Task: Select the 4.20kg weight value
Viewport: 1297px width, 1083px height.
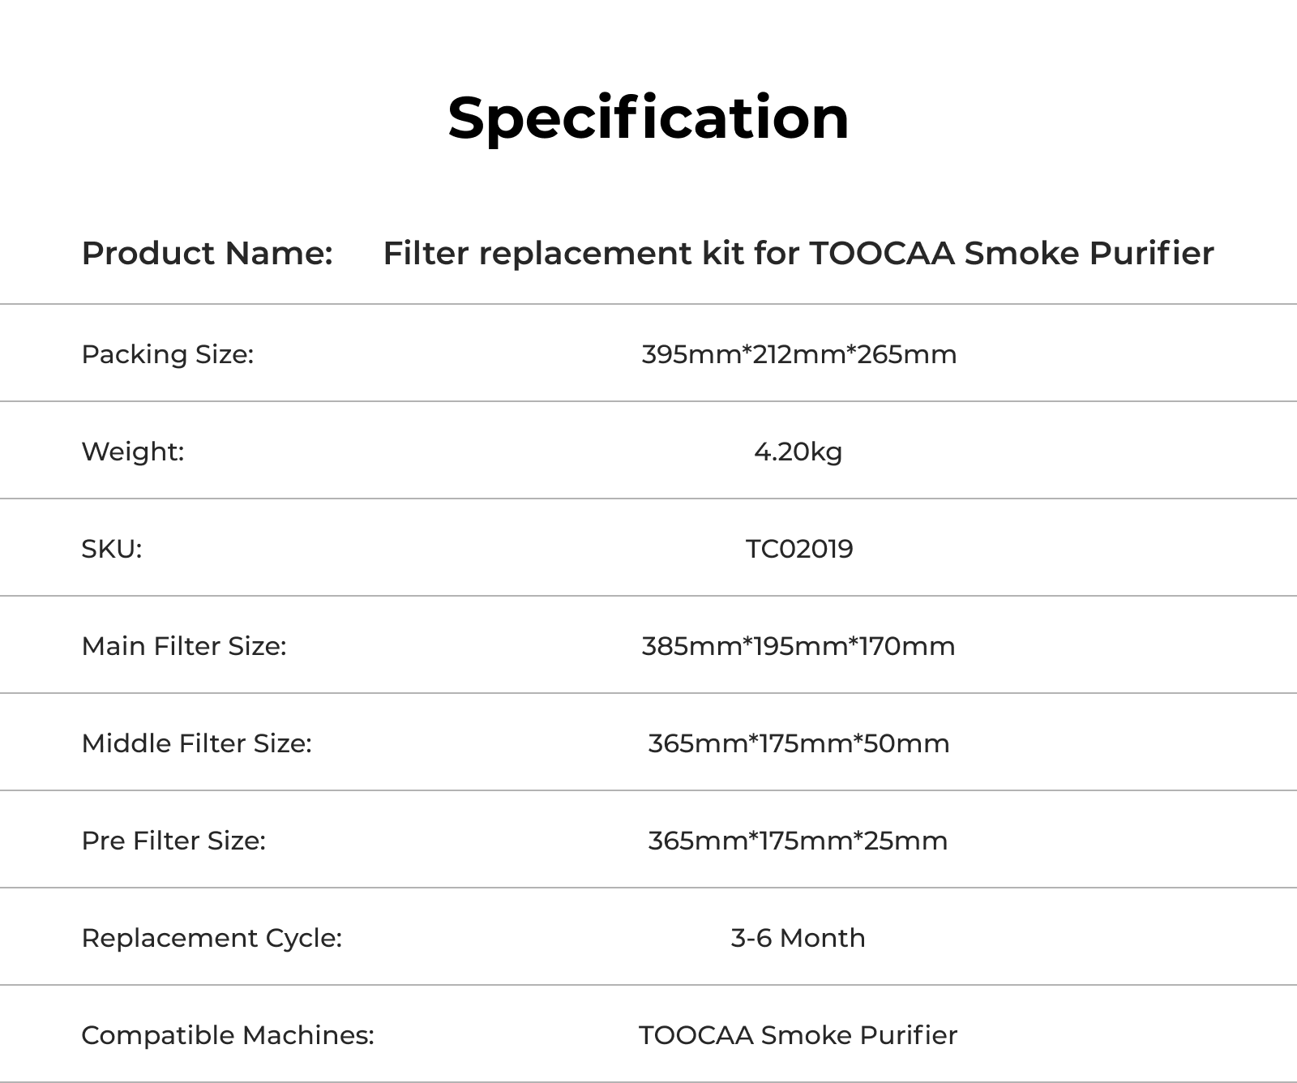Action: (798, 452)
